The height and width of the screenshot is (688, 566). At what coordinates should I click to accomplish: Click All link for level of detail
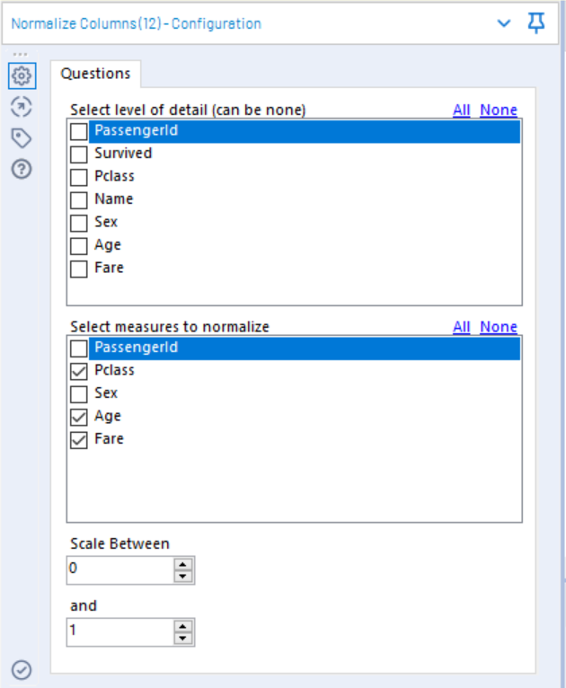click(x=461, y=110)
